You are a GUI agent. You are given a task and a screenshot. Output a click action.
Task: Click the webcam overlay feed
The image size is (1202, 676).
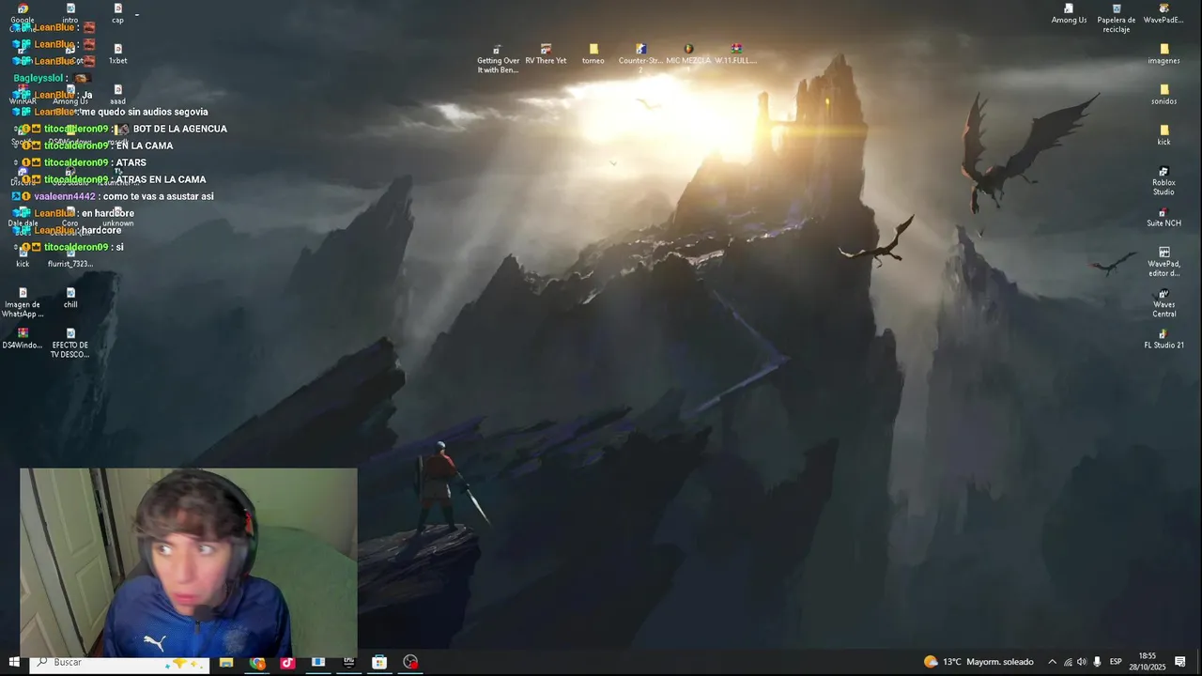[189, 561]
